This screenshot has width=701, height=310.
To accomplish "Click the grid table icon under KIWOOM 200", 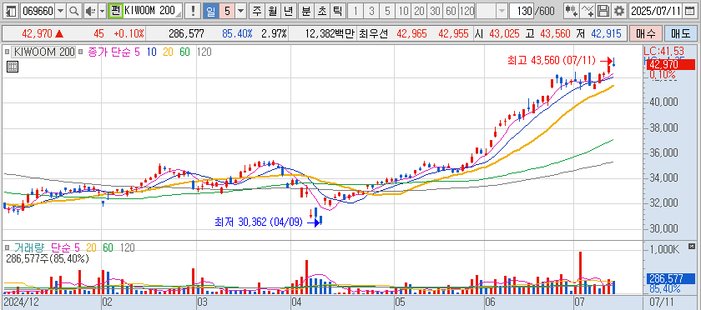I will (x=13, y=67).
